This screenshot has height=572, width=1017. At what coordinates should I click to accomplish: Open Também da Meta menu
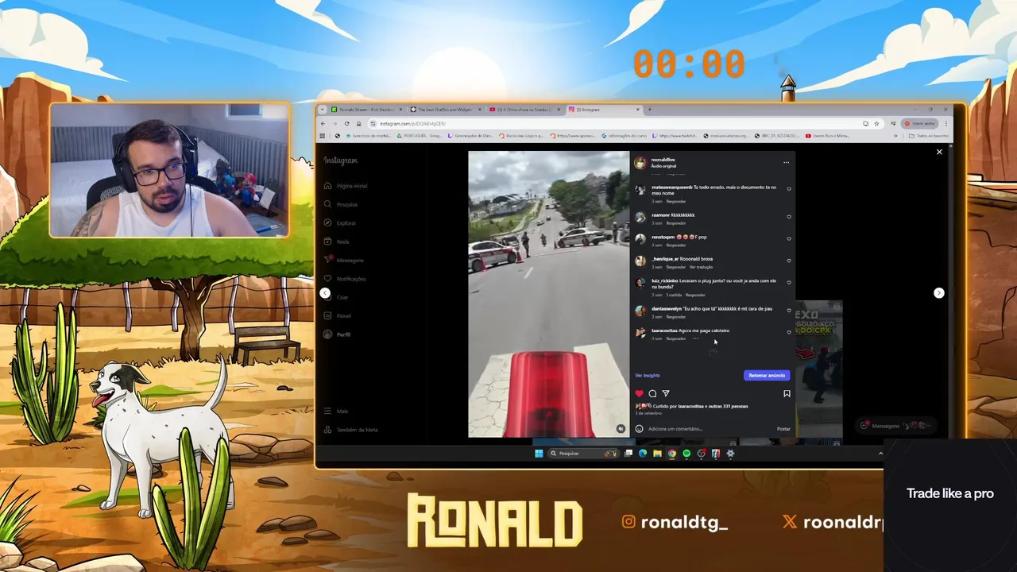click(350, 430)
